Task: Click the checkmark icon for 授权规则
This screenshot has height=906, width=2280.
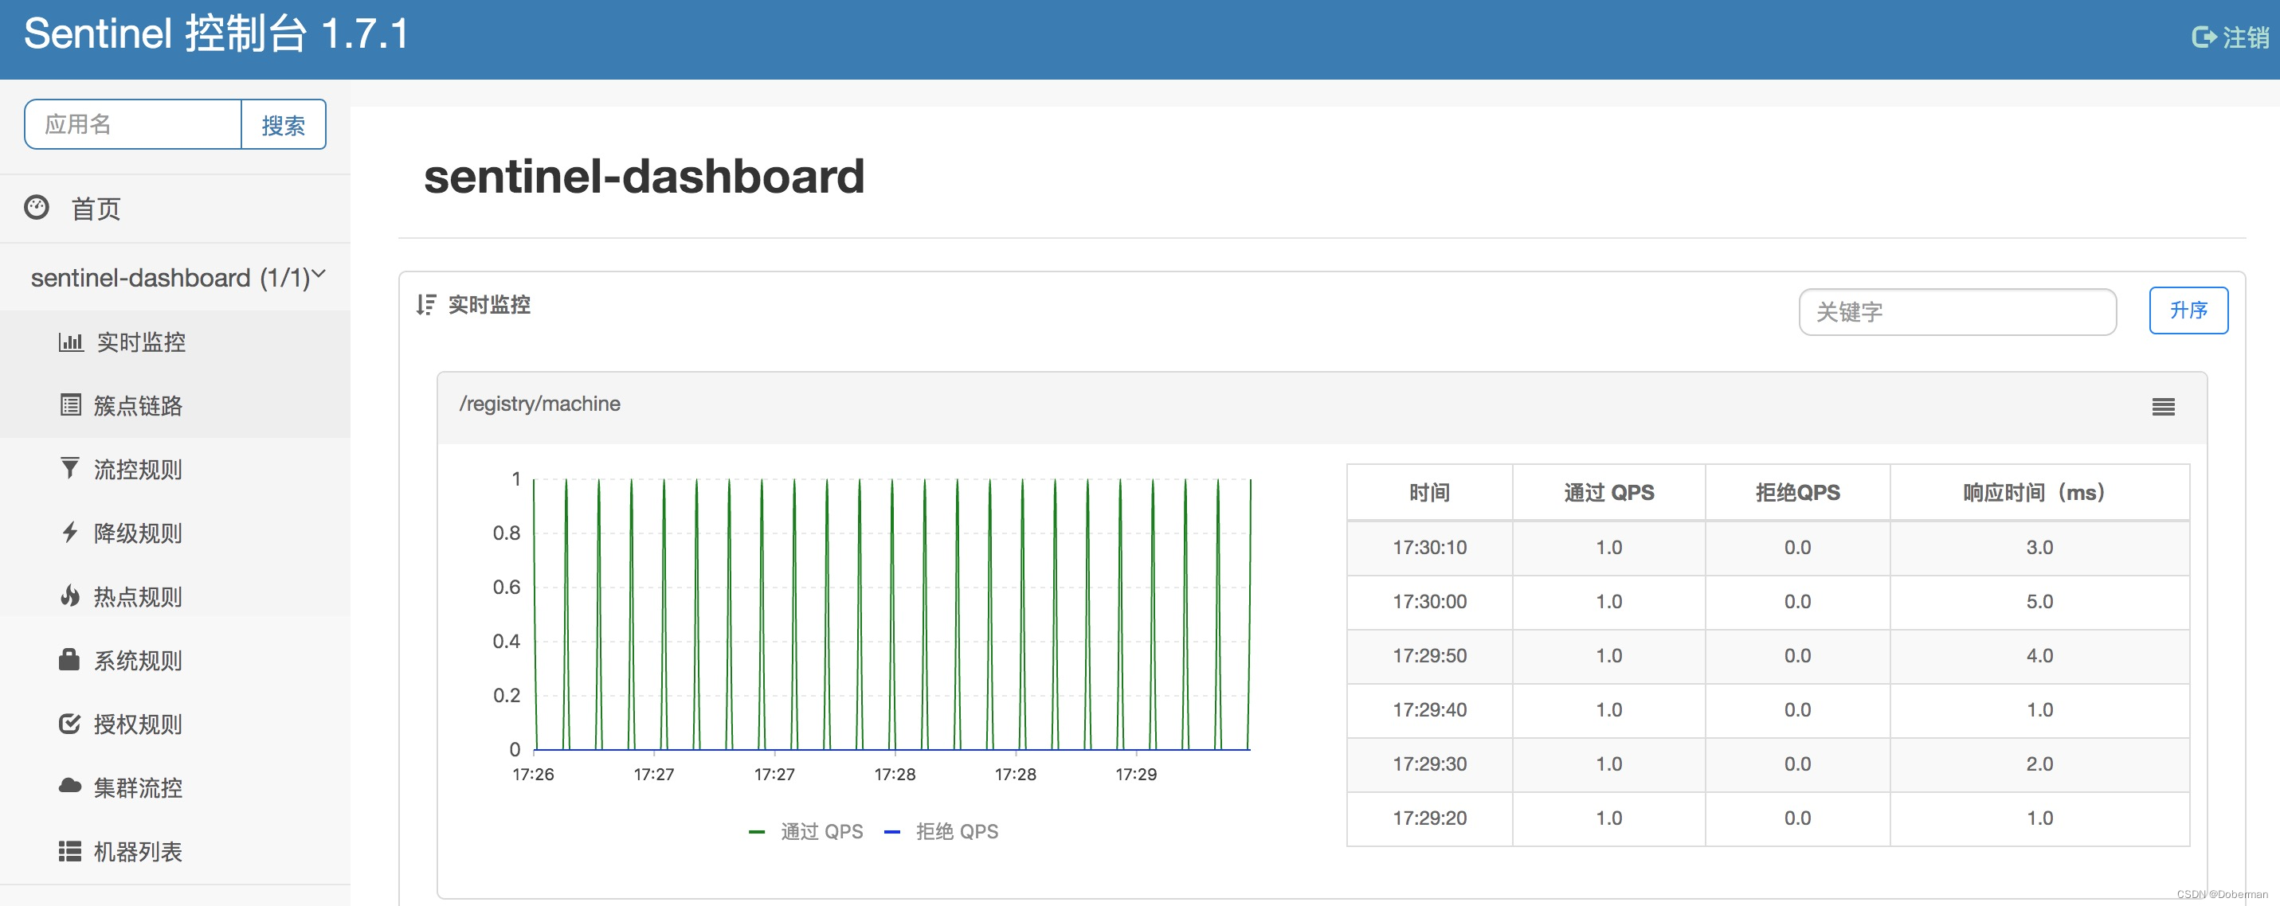Action: 69,724
